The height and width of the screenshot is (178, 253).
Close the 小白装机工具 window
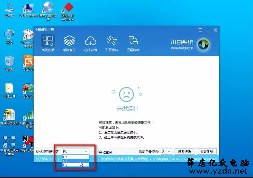click(x=215, y=30)
